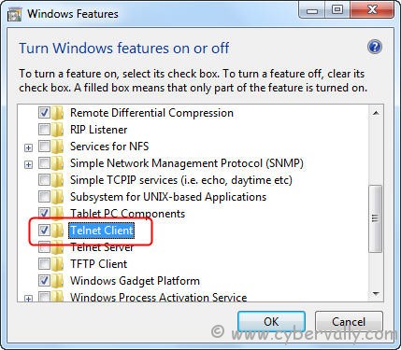The image size is (401, 350).
Task: Click the folder icon for Windows Gadget Platform
Action: tap(57, 281)
